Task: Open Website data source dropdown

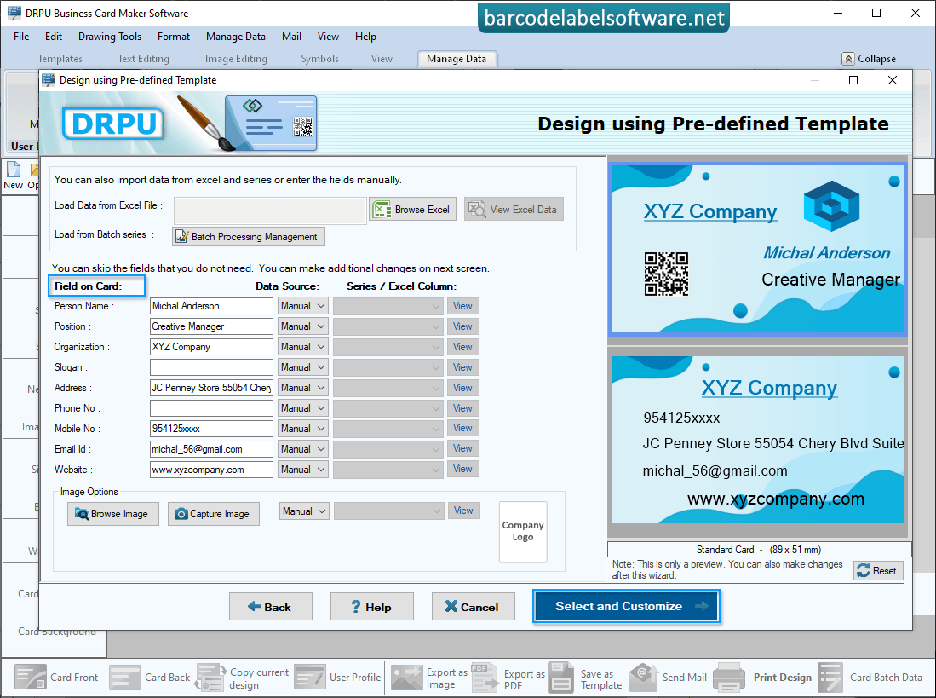Action: point(303,470)
